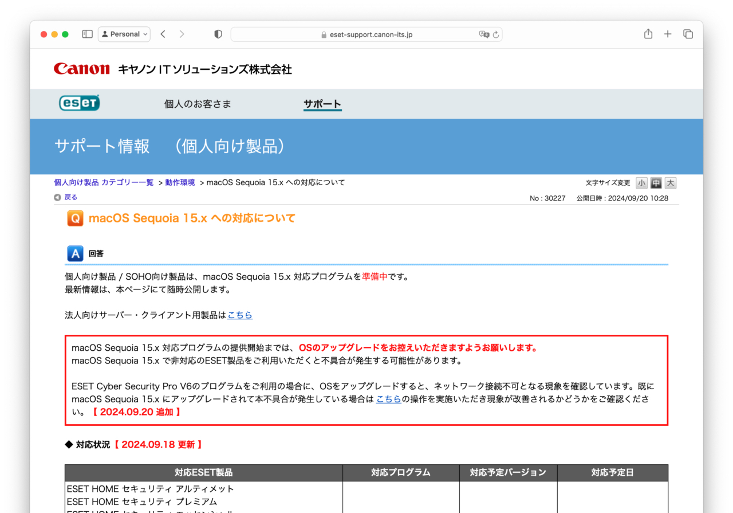Select row ESET HOME セキュリティ プレミアム
Image resolution: width=733 pixels, height=513 pixels.
click(142, 502)
